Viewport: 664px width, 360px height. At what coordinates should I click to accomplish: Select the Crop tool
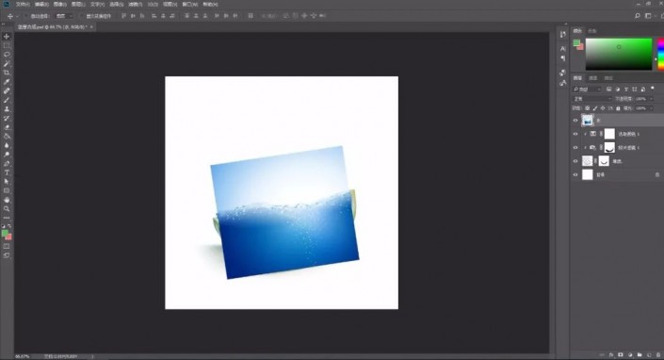[7, 73]
